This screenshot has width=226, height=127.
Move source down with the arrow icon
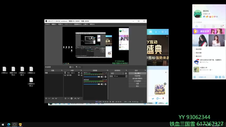pyautogui.click(x=79, y=98)
